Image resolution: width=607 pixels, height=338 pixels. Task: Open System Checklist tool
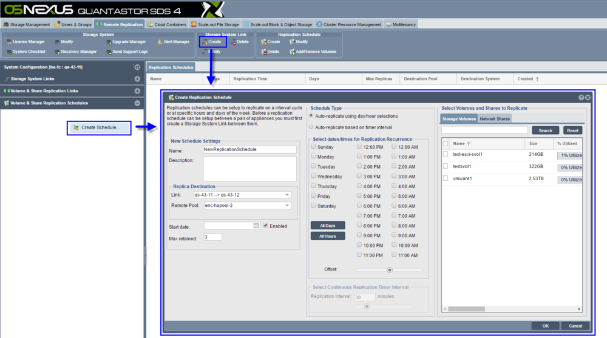coord(25,52)
